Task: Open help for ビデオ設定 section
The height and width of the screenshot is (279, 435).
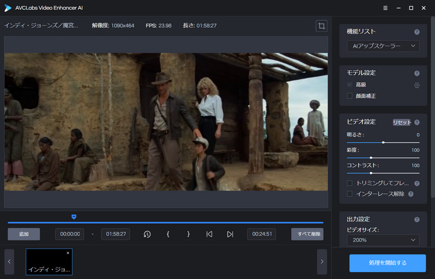Action: tap(416, 122)
